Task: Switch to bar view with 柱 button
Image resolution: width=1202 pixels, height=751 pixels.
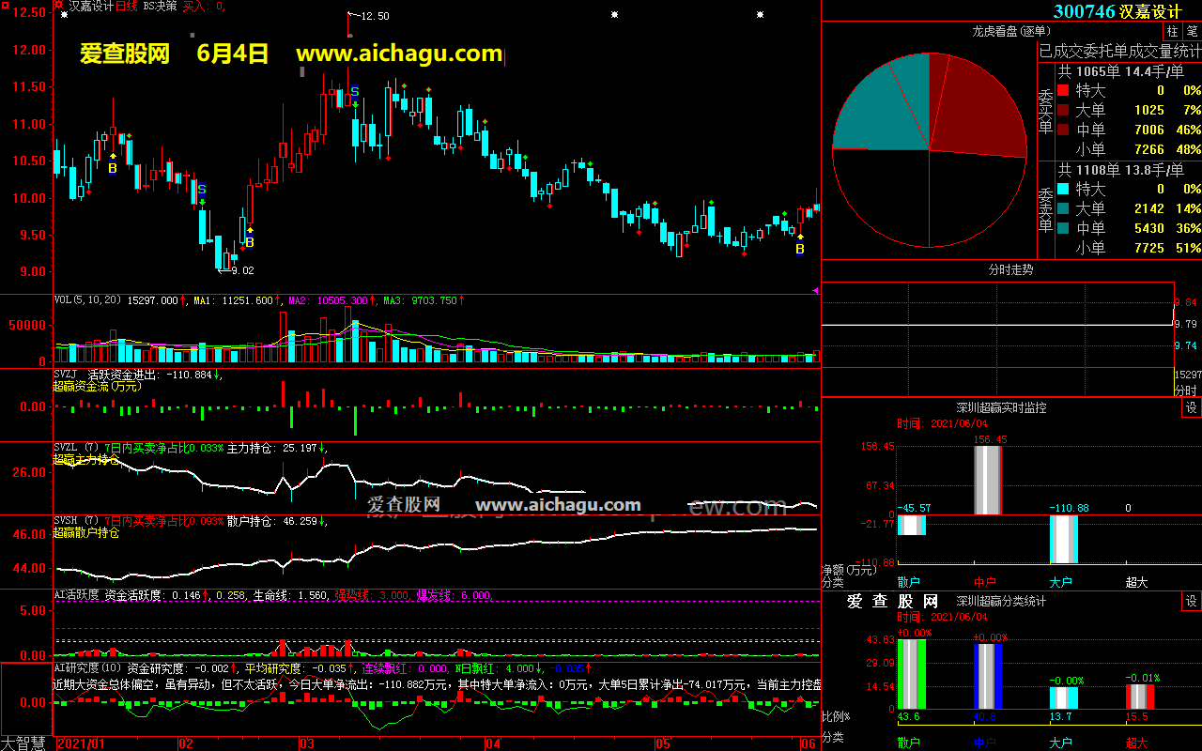Action: click(1173, 31)
